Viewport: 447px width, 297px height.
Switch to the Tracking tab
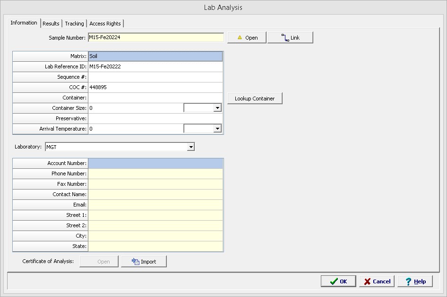pos(74,24)
